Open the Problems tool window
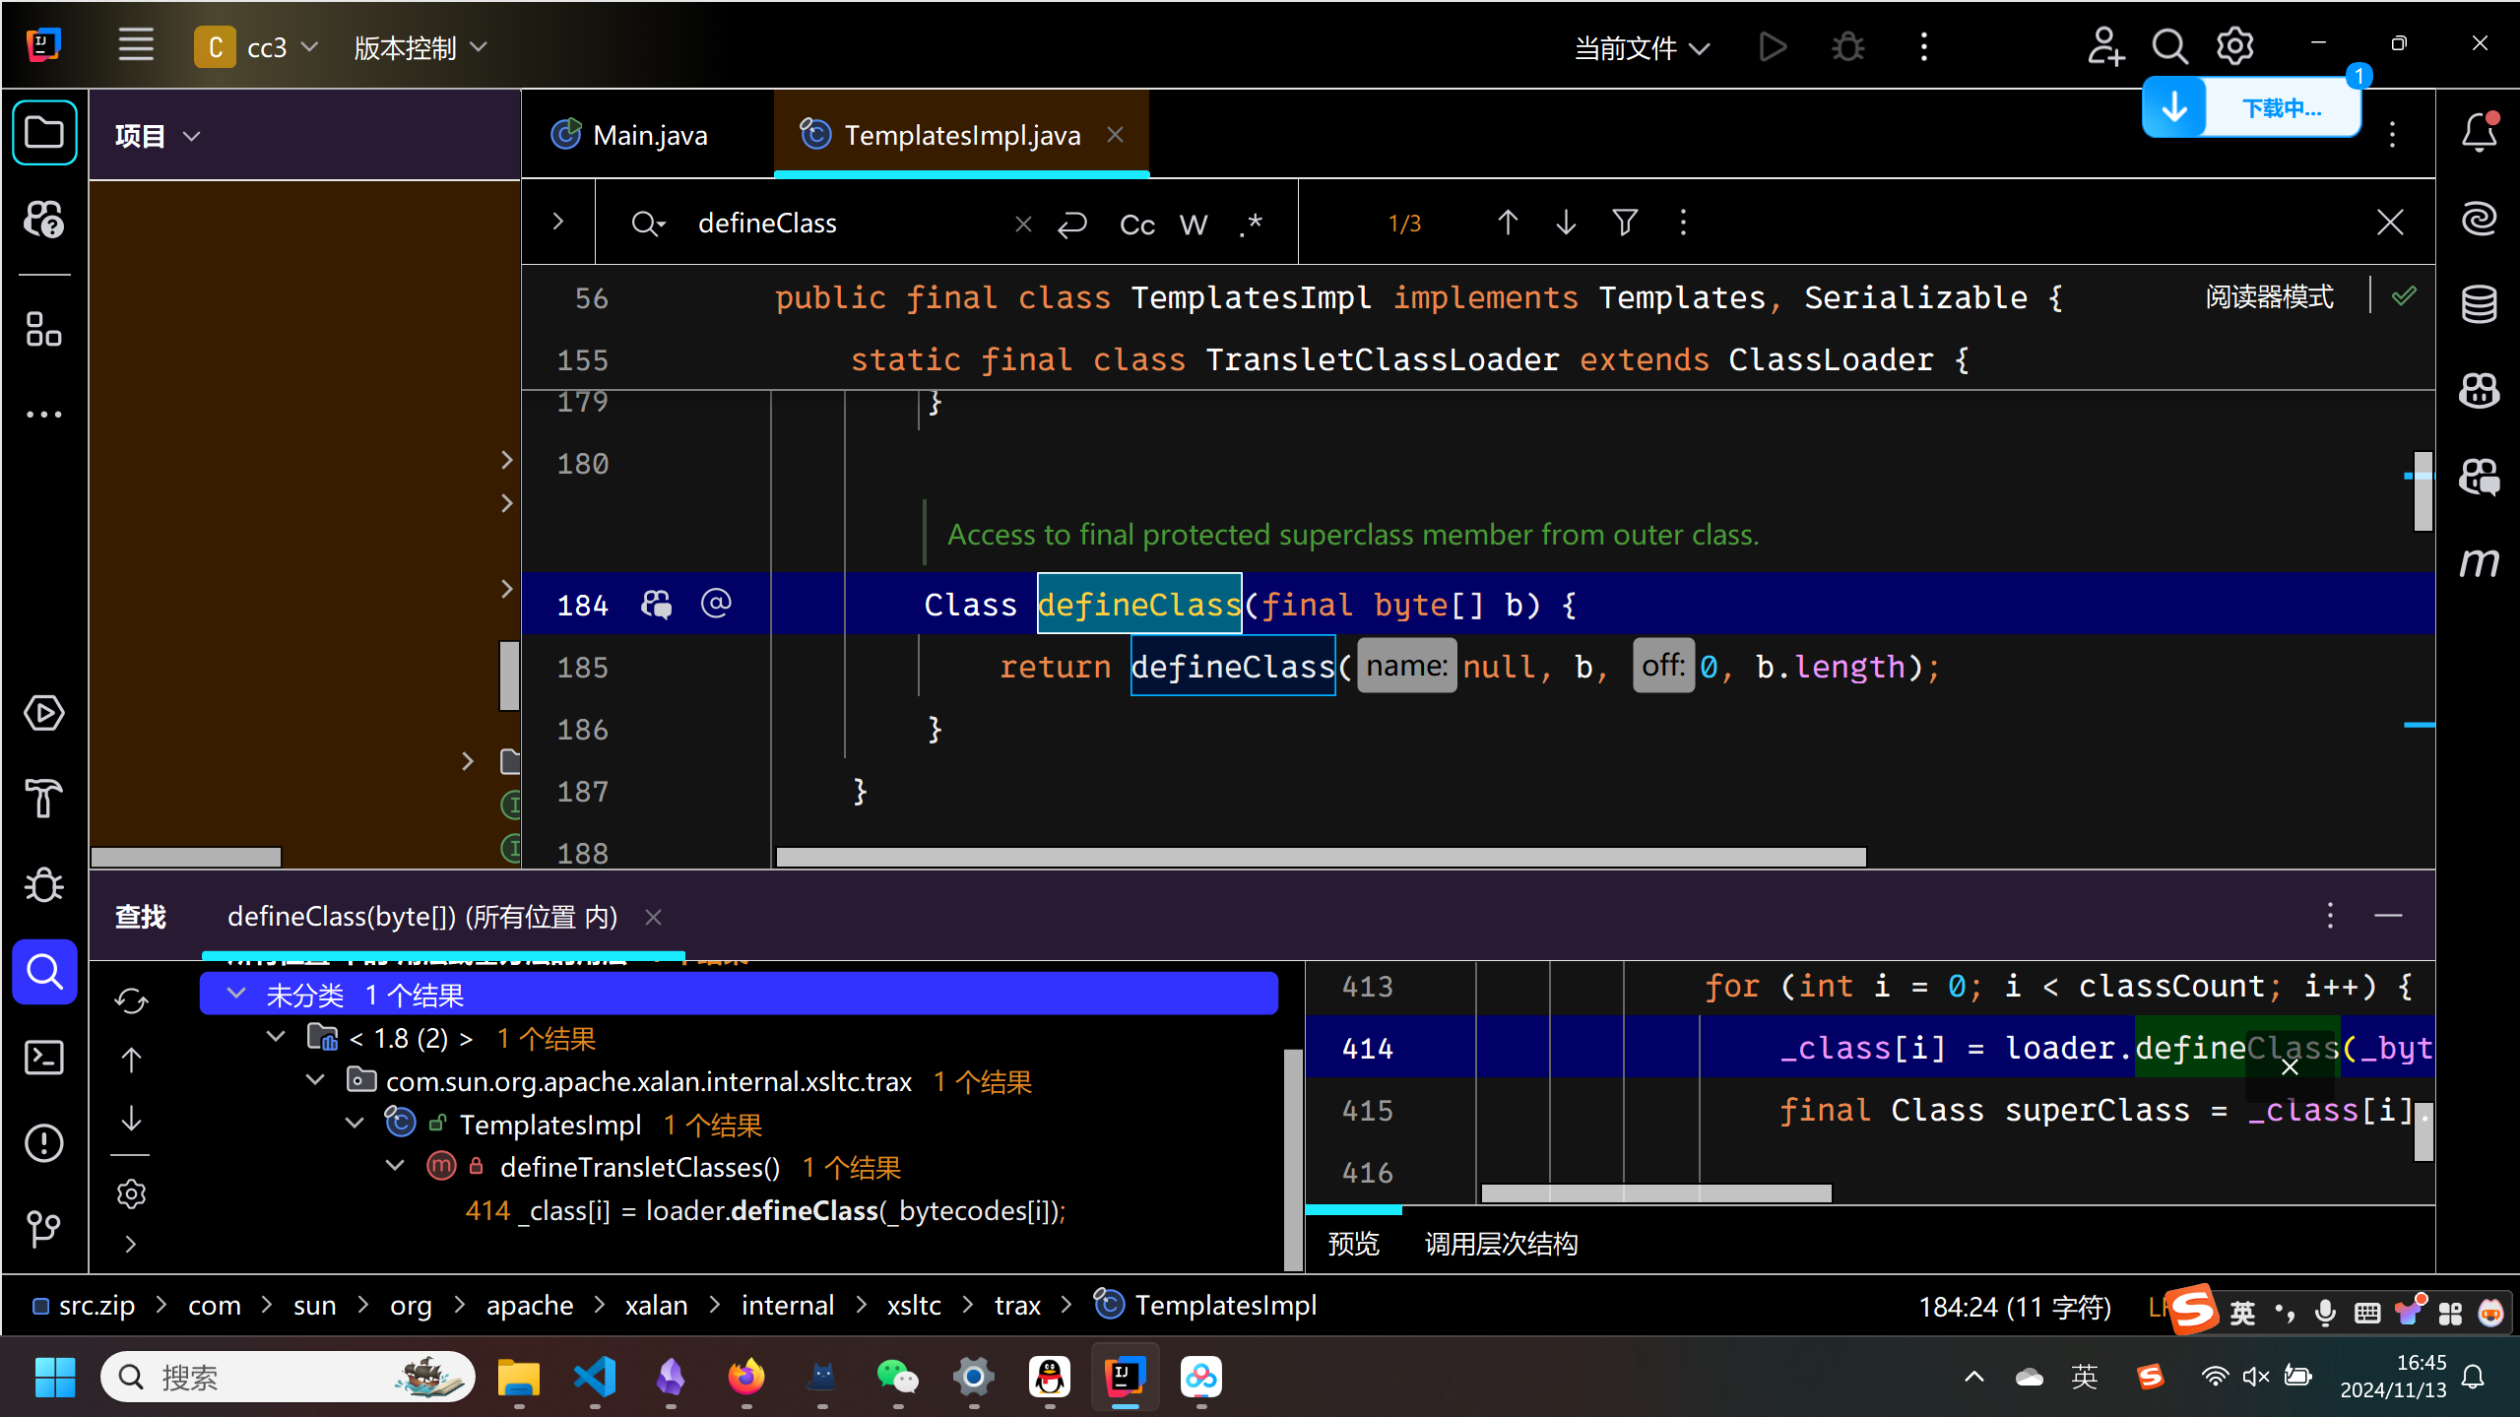This screenshot has width=2520, height=1417. pyautogui.click(x=44, y=1142)
